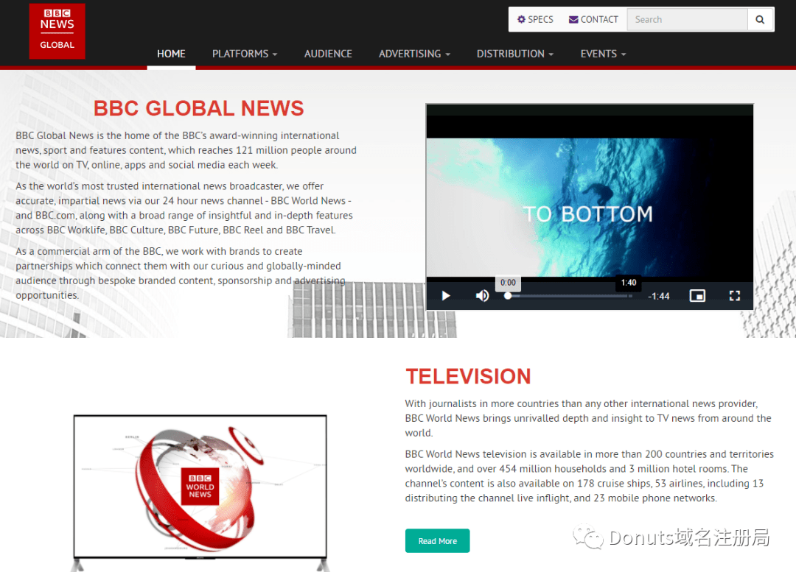Open CONTACT link with envelope icon
The width and height of the screenshot is (796, 572).
click(x=593, y=20)
